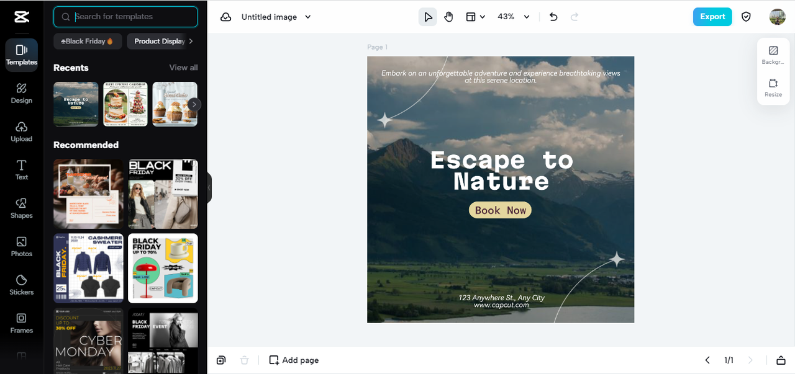Open the cake shop recent template

pos(125,104)
